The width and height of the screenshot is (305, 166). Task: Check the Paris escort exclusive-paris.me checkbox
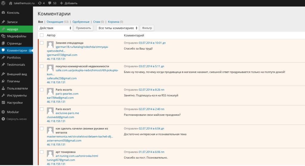pos(42,109)
